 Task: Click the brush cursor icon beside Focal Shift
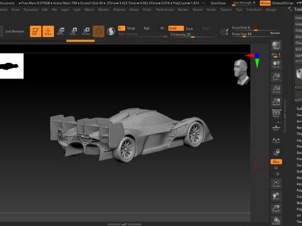[x=225, y=31]
